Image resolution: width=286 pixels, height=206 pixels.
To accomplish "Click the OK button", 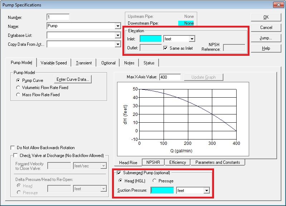I will pos(266,17).
